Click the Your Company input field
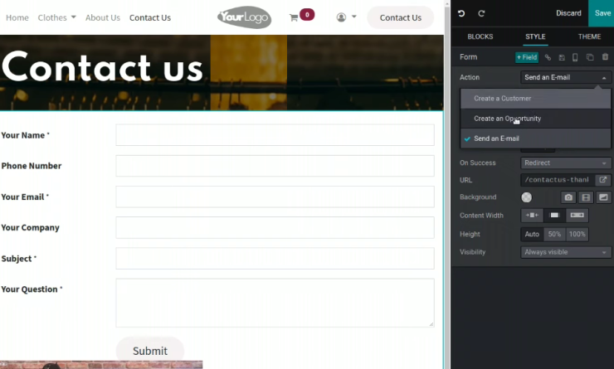Screen dimensions: 614x369 tap(275, 227)
